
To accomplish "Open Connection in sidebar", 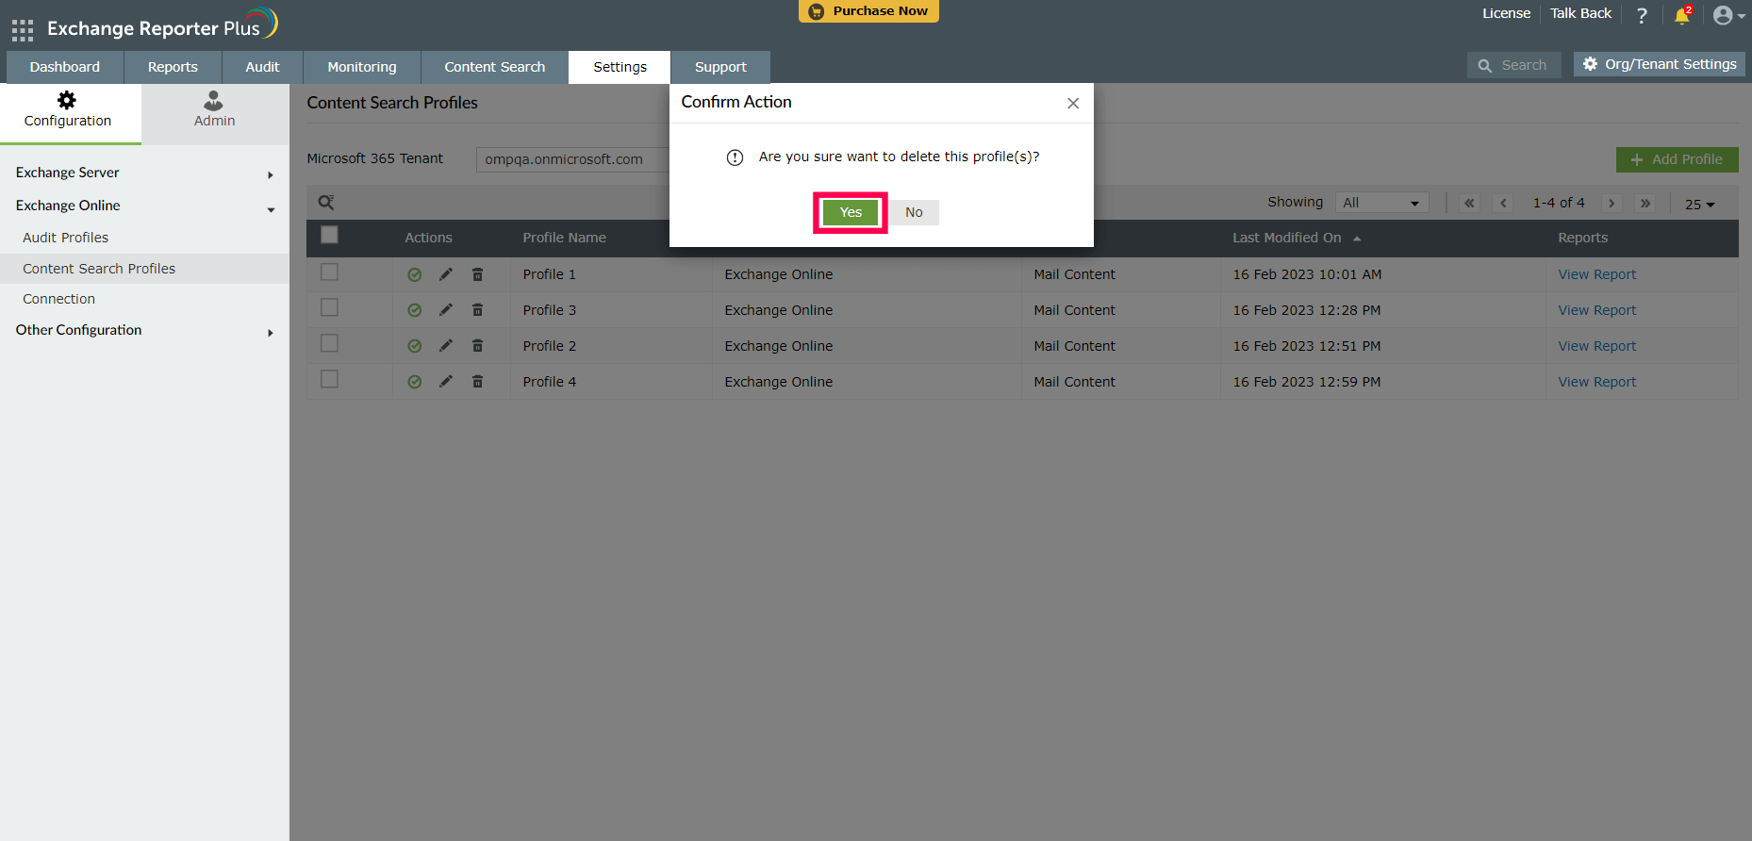I will click(x=59, y=299).
